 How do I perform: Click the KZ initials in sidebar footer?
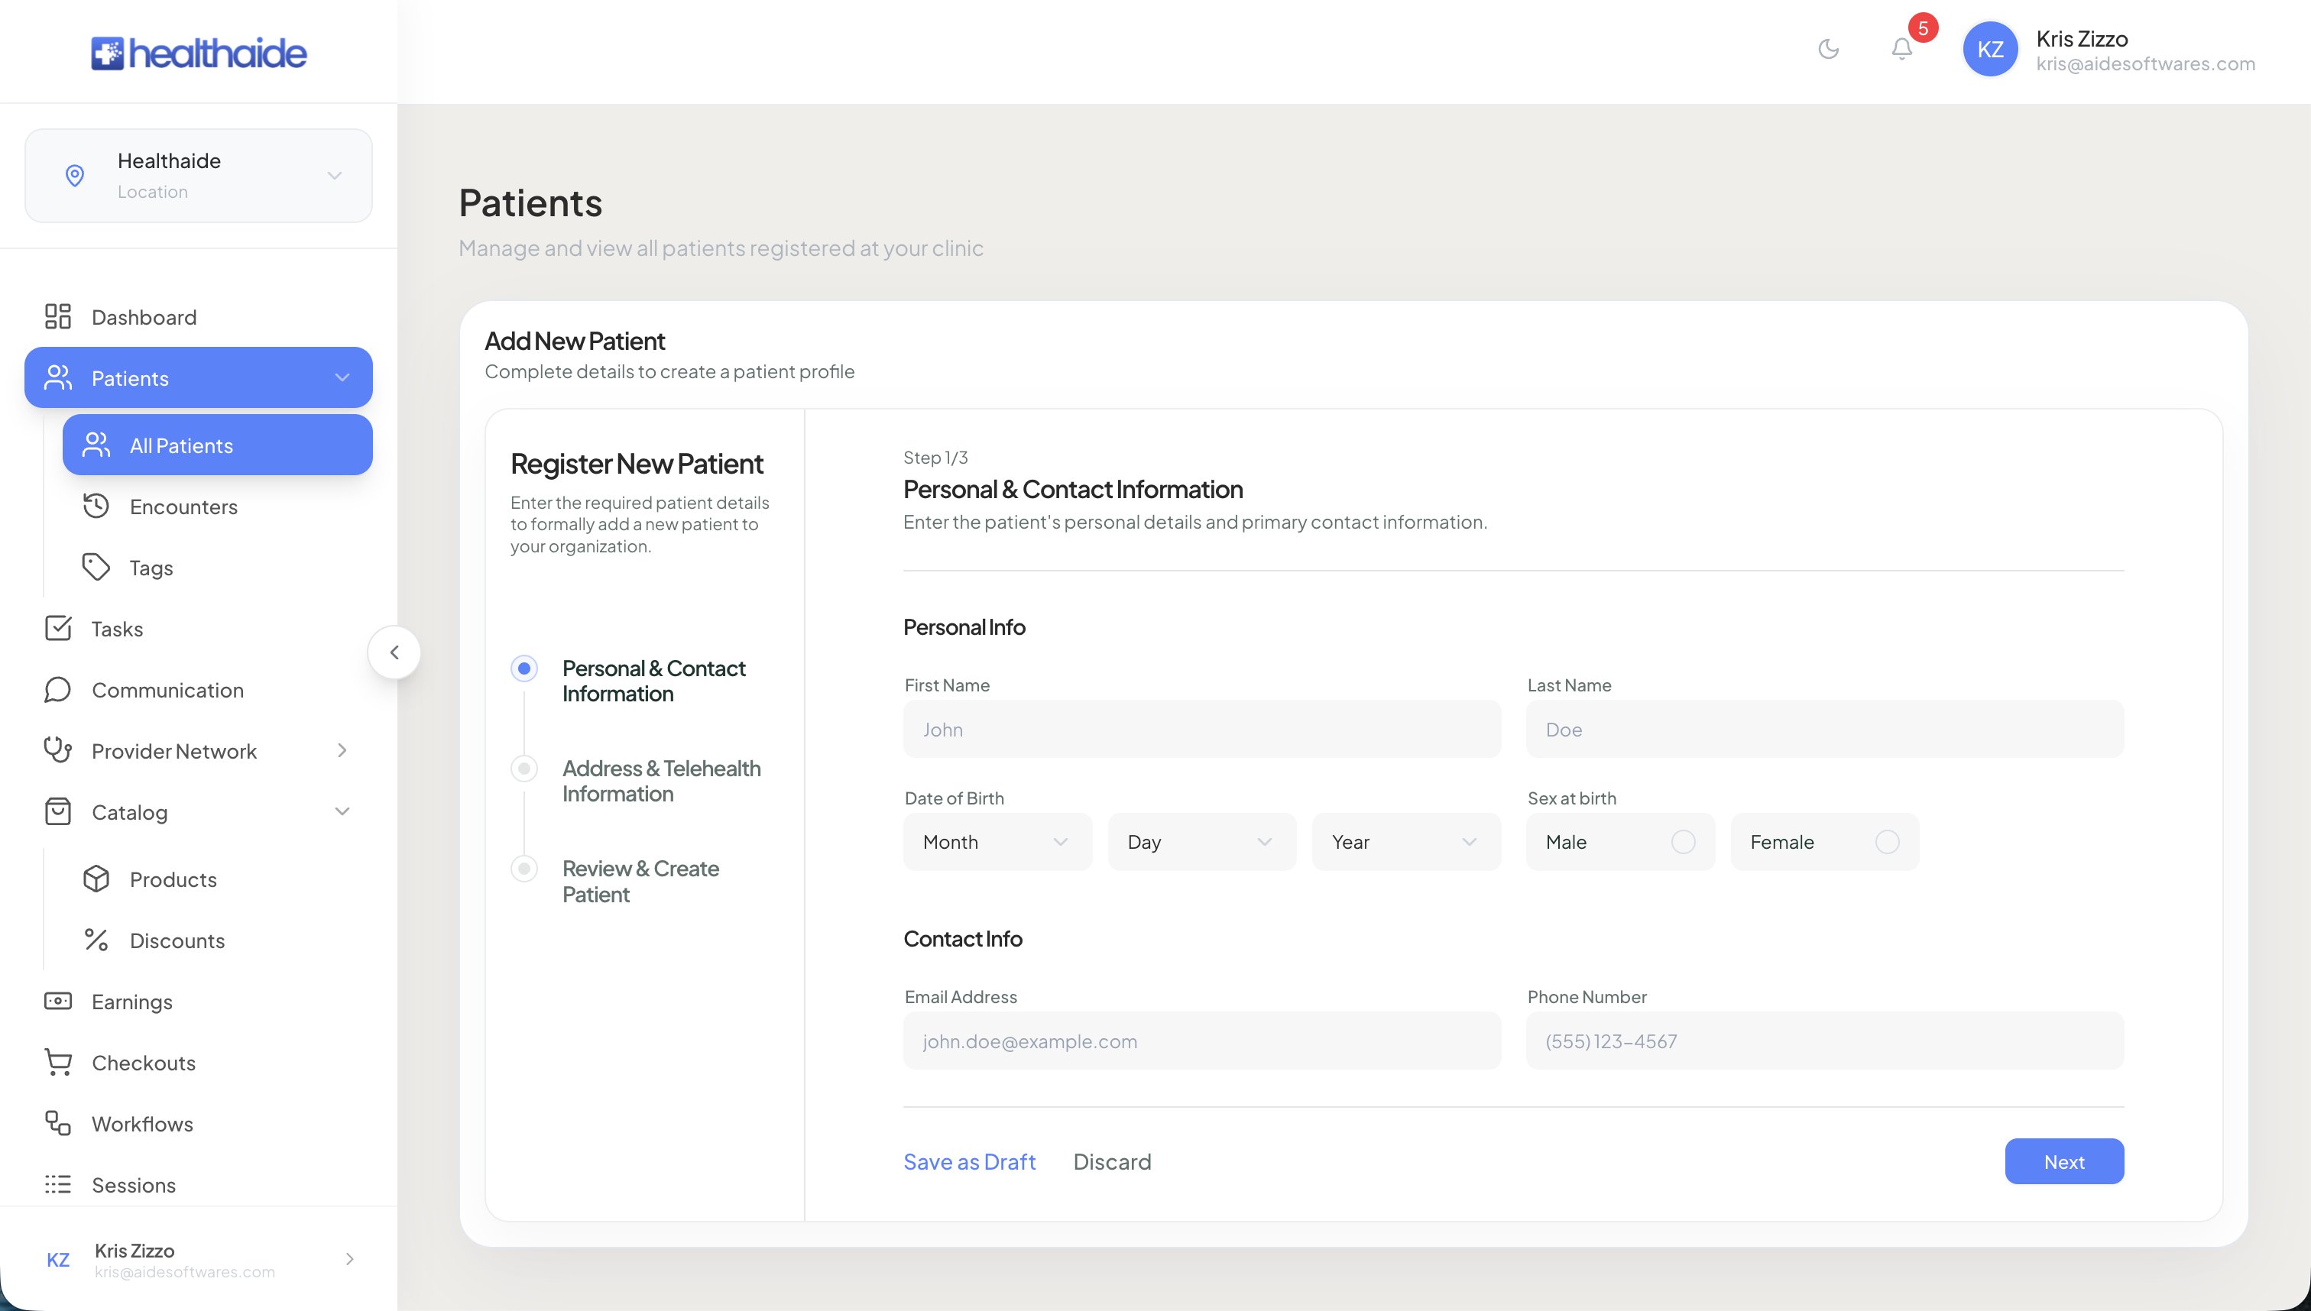[x=57, y=1260]
